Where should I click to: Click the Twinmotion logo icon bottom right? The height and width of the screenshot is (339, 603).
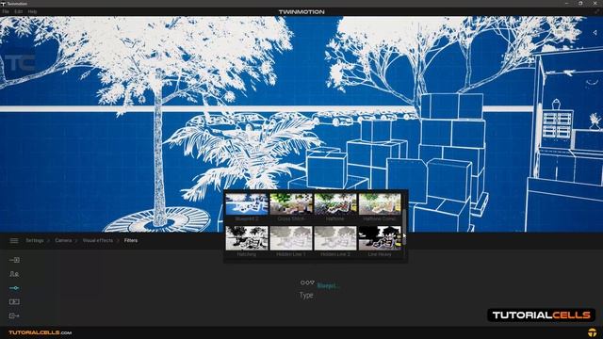[592, 332]
